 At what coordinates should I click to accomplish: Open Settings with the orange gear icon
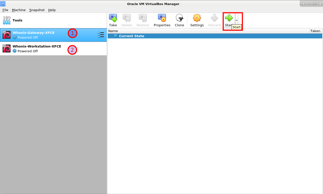(x=197, y=18)
